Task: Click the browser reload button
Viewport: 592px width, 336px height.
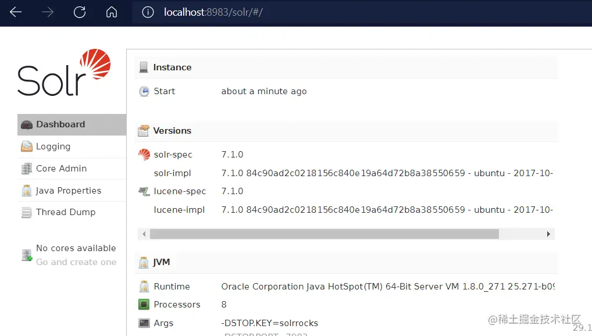Action: [x=80, y=12]
